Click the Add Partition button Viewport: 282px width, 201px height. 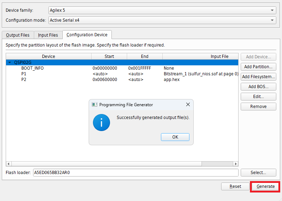click(258, 67)
